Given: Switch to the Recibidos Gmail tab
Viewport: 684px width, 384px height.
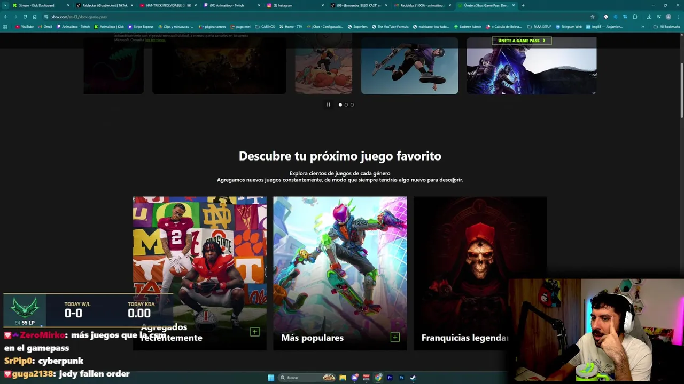Looking at the screenshot, I should tap(422, 5).
